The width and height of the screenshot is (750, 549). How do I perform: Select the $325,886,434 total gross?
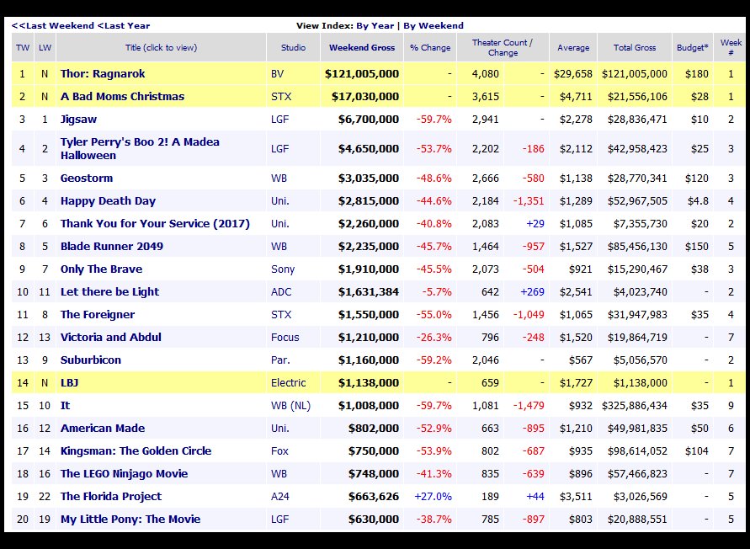(x=635, y=406)
